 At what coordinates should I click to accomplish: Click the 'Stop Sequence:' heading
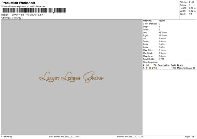(x=150, y=62)
